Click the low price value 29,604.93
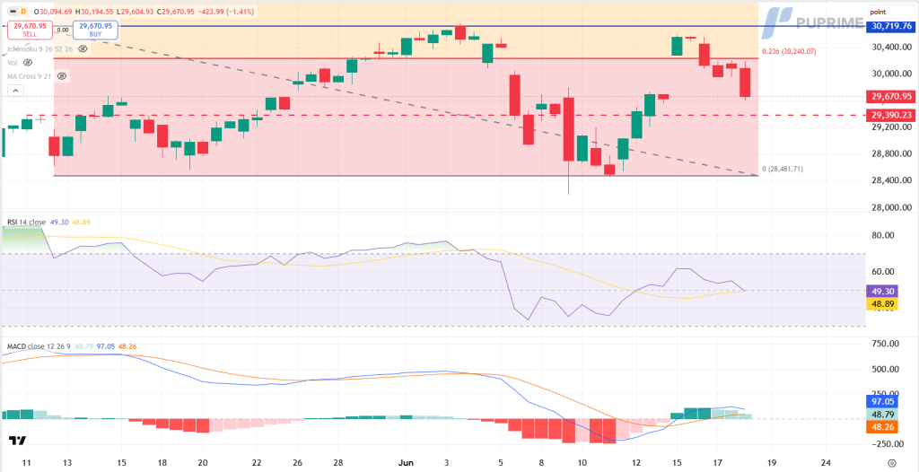This screenshot has height=472, width=919. click(x=136, y=11)
